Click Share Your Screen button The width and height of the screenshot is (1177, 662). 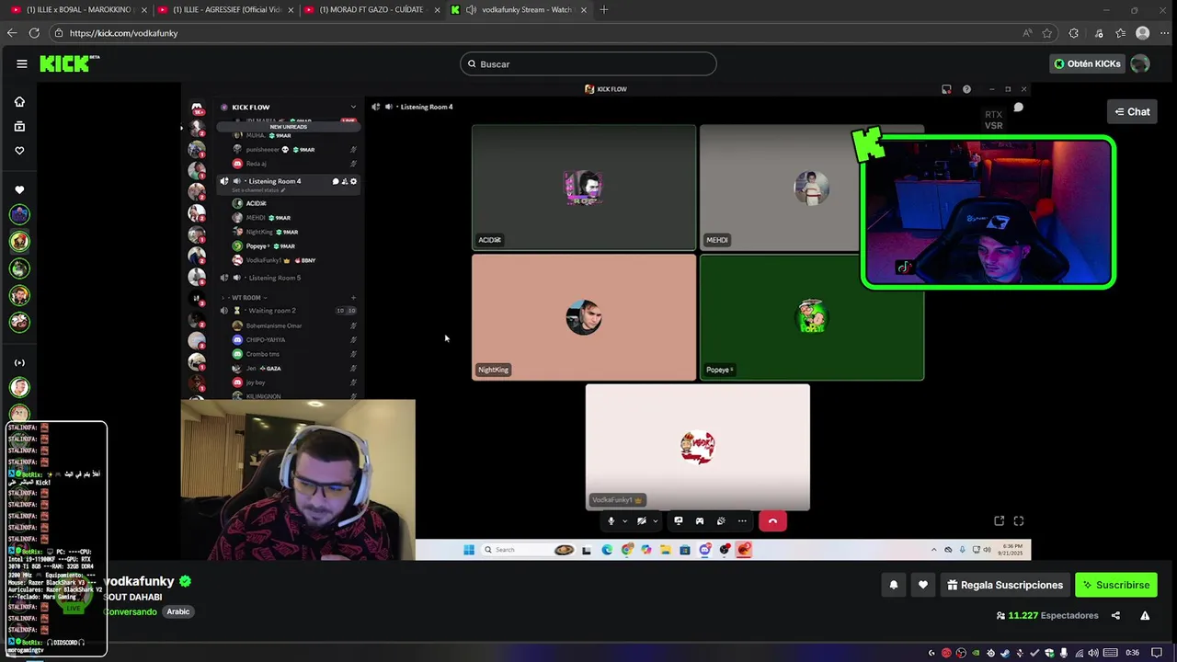tap(679, 521)
